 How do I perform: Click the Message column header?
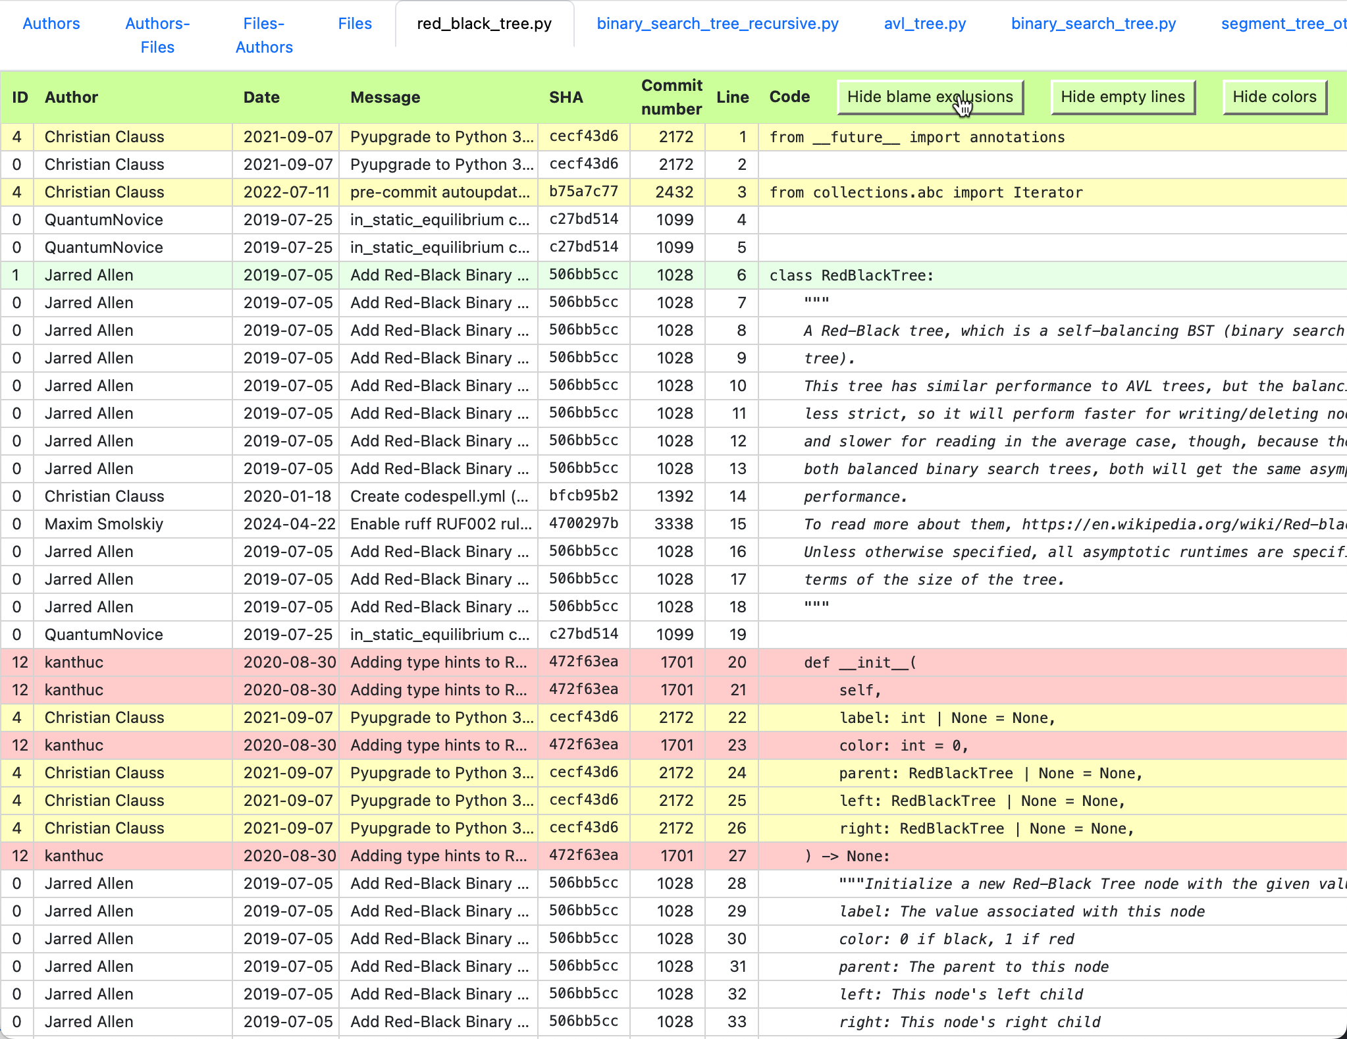pos(385,97)
